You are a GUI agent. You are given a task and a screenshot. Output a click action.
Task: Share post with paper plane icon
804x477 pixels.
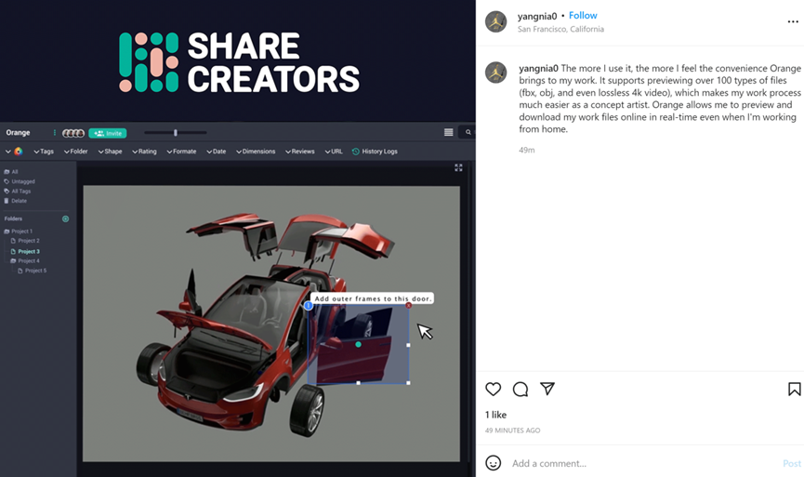point(547,389)
